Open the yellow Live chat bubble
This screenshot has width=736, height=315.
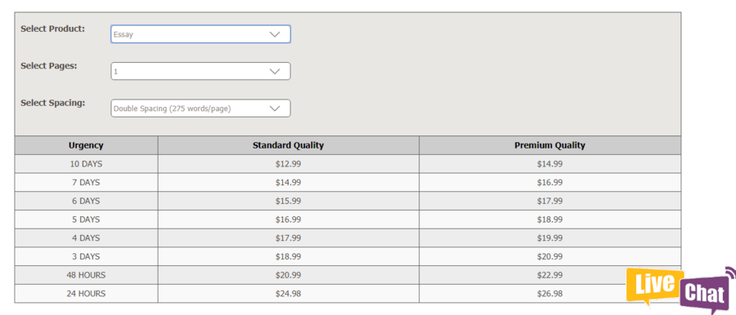[x=655, y=286]
